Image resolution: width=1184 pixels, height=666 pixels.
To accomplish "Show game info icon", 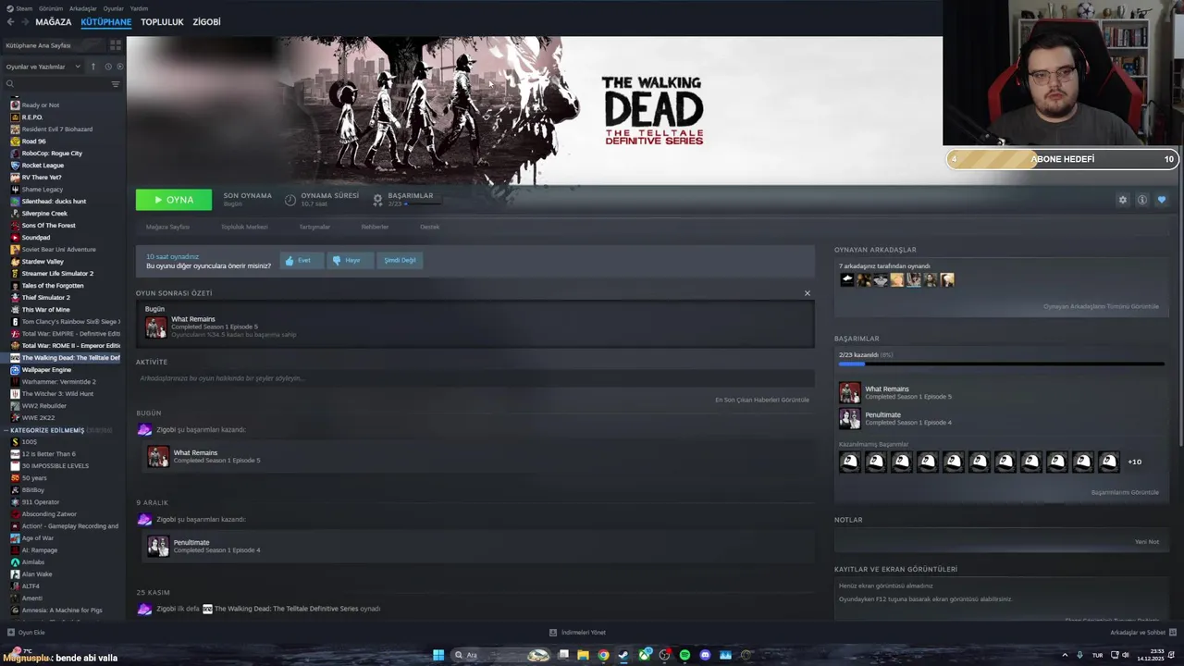I will click(1142, 200).
